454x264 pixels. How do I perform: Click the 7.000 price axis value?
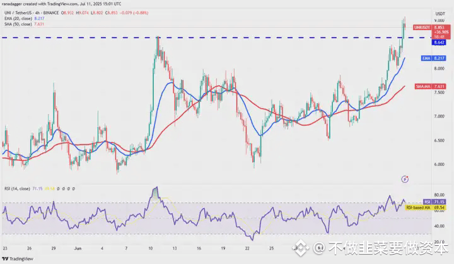(439, 116)
